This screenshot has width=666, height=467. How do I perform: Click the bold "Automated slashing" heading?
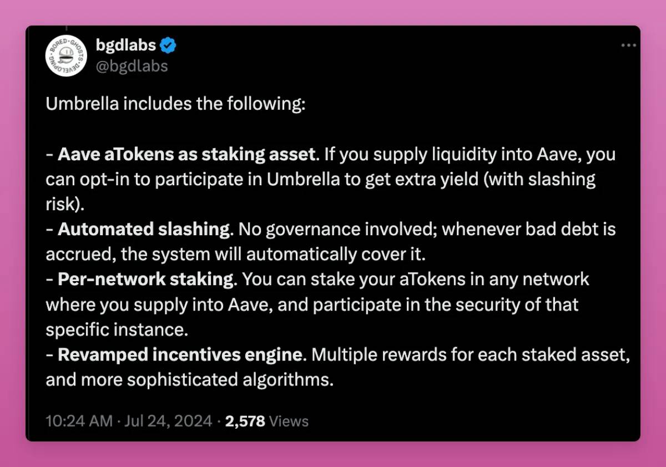click(x=144, y=229)
